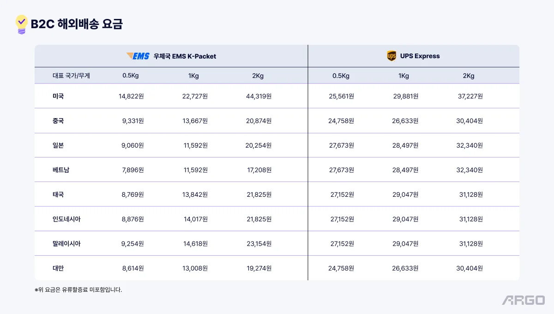Select the B2C 해외배송 요금 title
Image resolution: width=554 pixels, height=314 pixels.
point(77,24)
